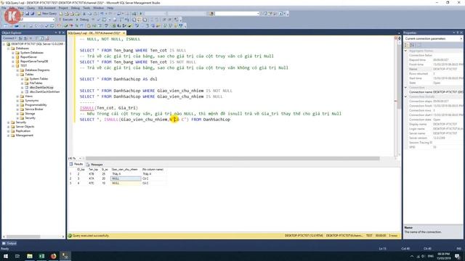Collapse the Connection Details property category

click(406, 96)
